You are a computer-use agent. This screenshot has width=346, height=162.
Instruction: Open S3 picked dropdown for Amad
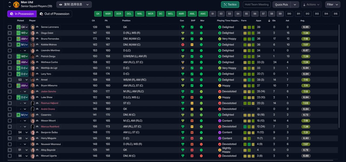[x=22, y=80]
